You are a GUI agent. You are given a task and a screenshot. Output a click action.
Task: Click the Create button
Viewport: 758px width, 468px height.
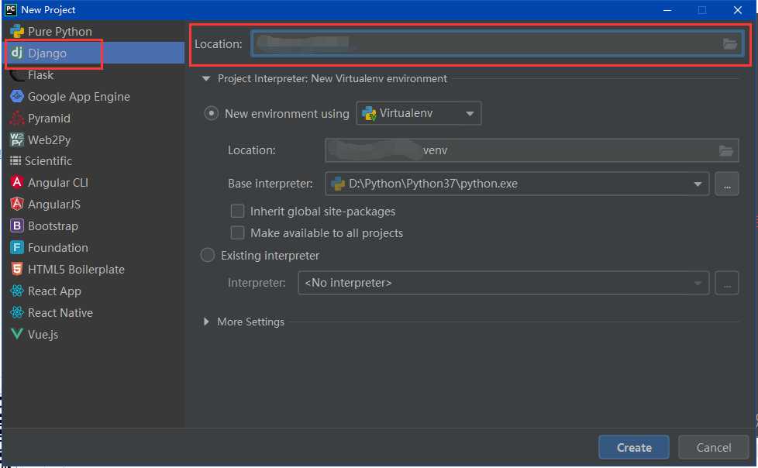pos(634,447)
